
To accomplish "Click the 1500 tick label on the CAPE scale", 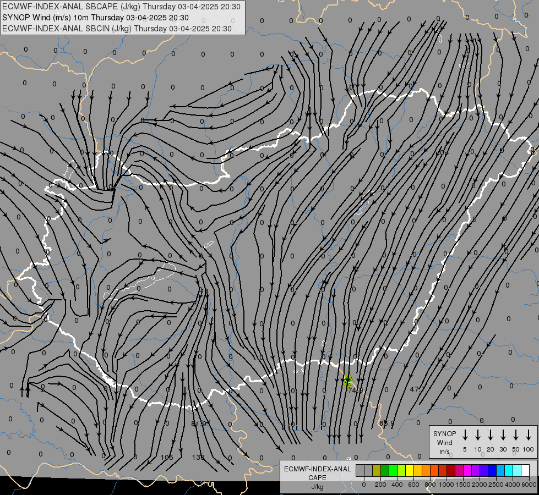I will [x=463, y=485].
